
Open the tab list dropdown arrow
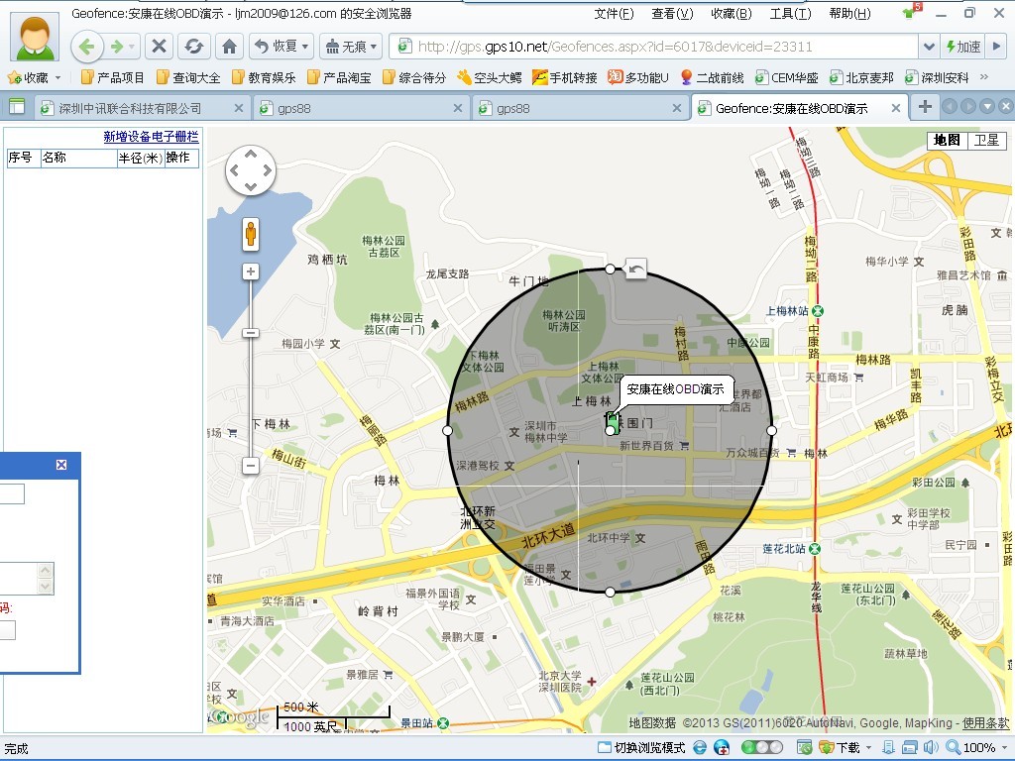986,107
